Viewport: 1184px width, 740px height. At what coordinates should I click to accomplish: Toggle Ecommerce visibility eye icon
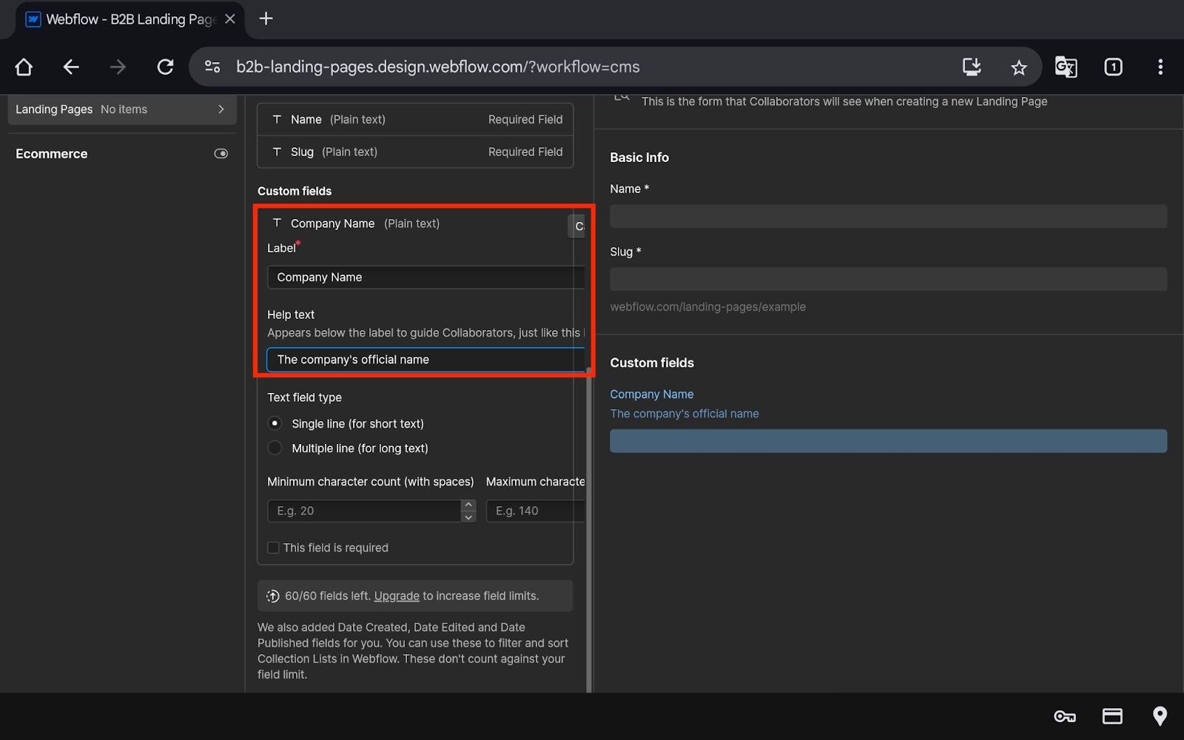(221, 154)
